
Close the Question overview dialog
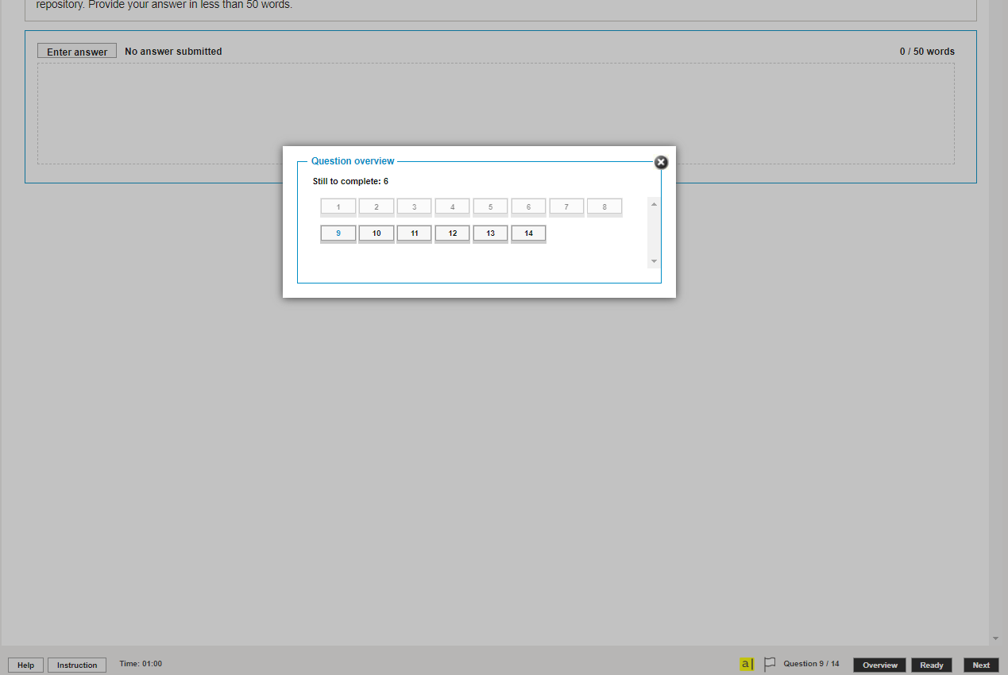[661, 162]
